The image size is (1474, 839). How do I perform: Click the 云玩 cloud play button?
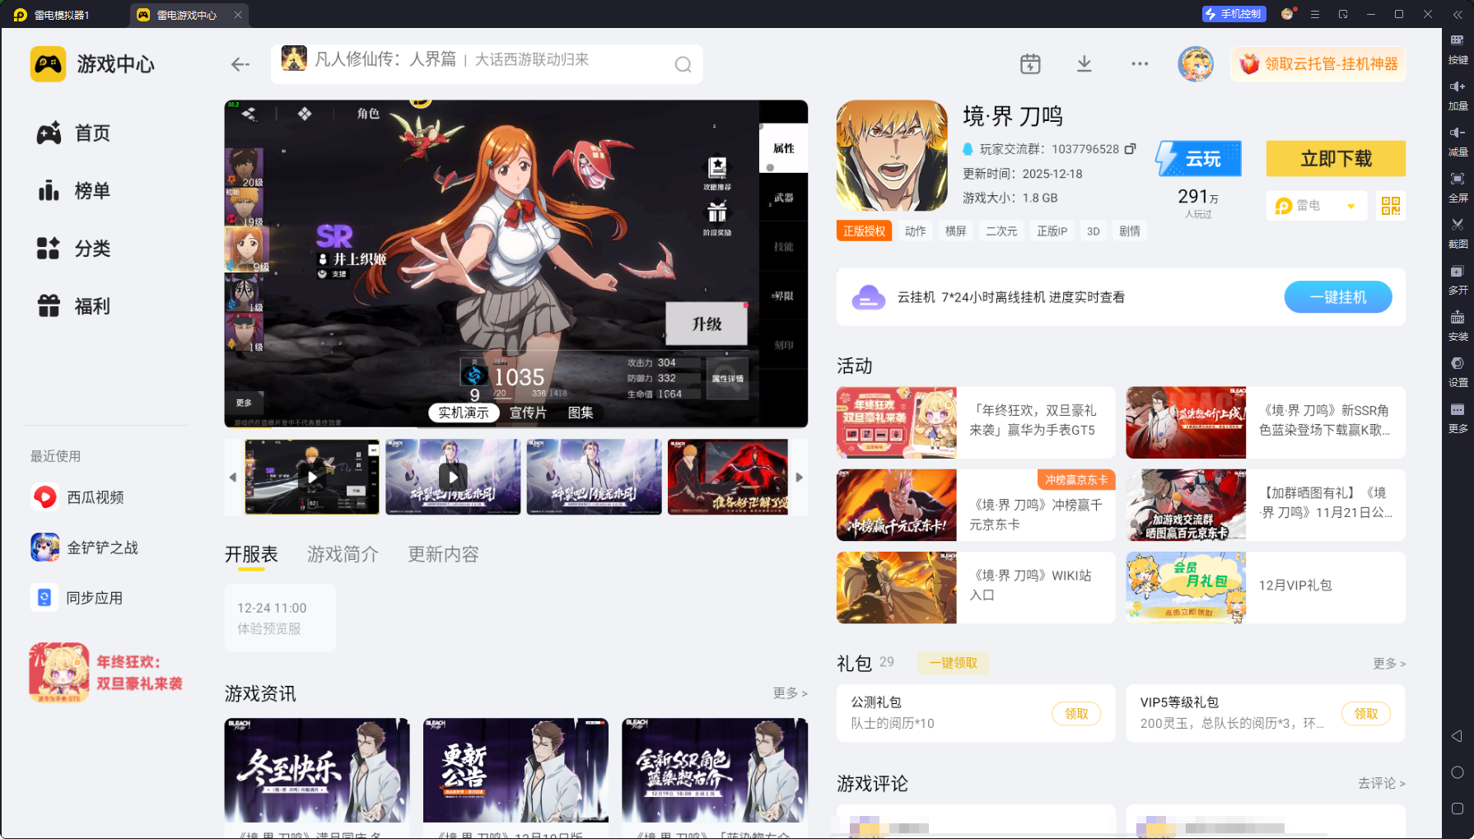point(1198,159)
